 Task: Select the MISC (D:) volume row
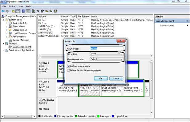pos(95,29)
